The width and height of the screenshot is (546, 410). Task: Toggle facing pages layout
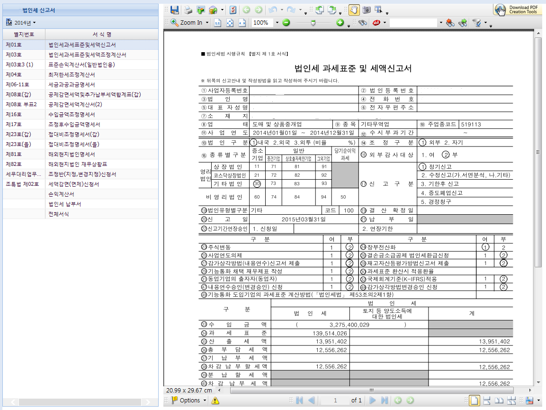tap(499, 401)
